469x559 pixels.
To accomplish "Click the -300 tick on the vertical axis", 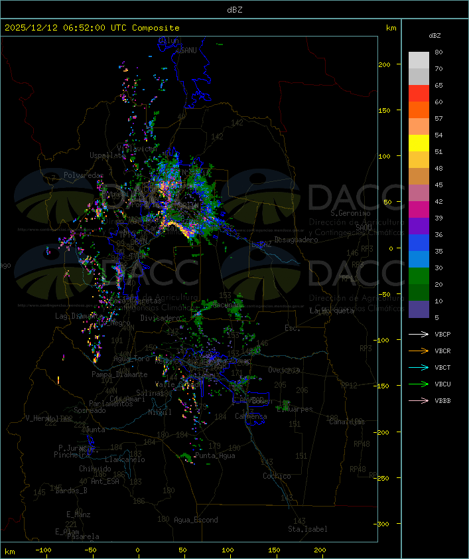I will [383, 524].
